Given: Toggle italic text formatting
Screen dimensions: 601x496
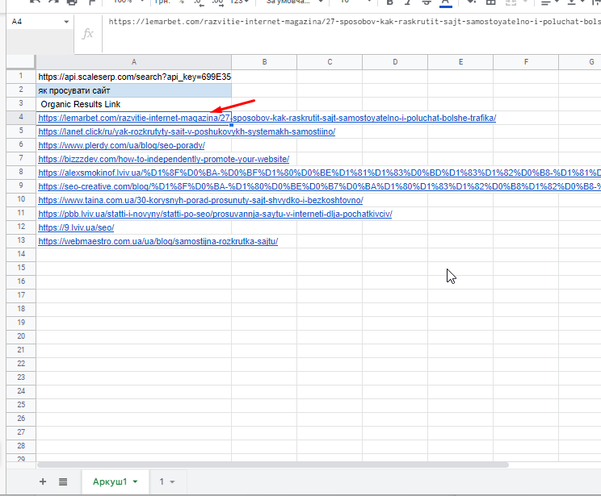Looking at the screenshot, I should 406,2.
